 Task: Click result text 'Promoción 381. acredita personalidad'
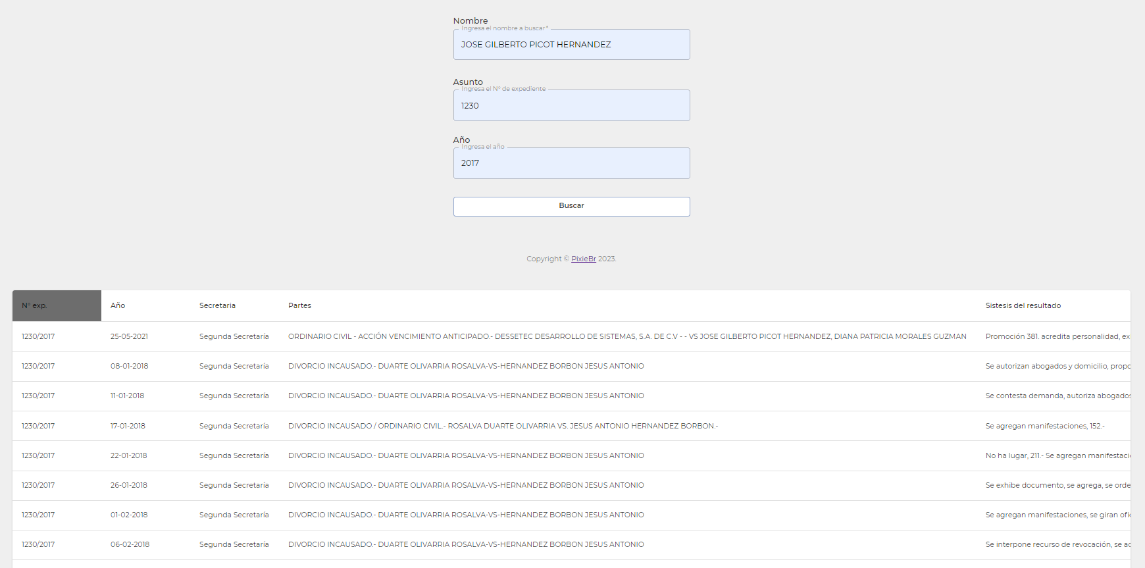point(1057,336)
